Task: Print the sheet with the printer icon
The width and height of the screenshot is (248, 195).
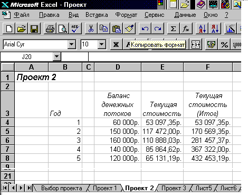Action: [50, 28]
